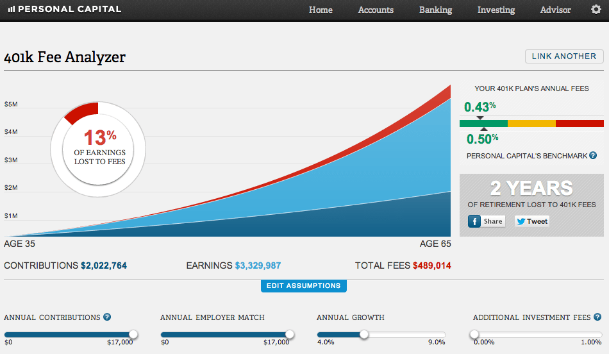Open the Accounts menu
The width and height of the screenshot is (609, 354).
coord(376,10)
